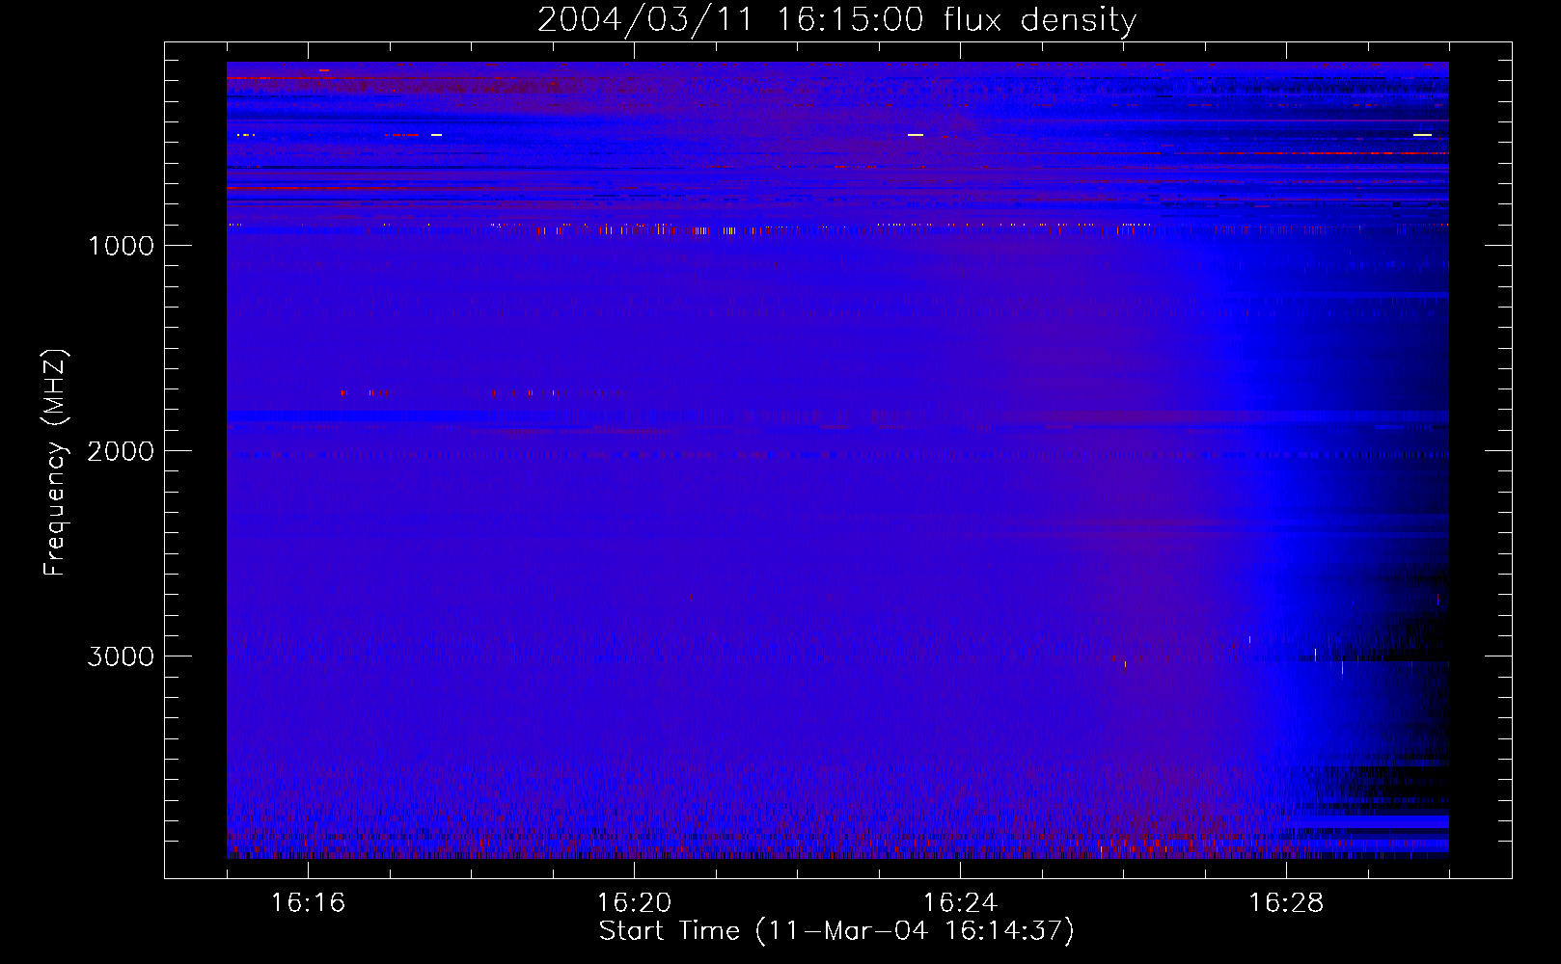This screenshot has width=1561, height=964.
Task: Click the 3000 frequency tick label
Action: click(x=121, y=656)
